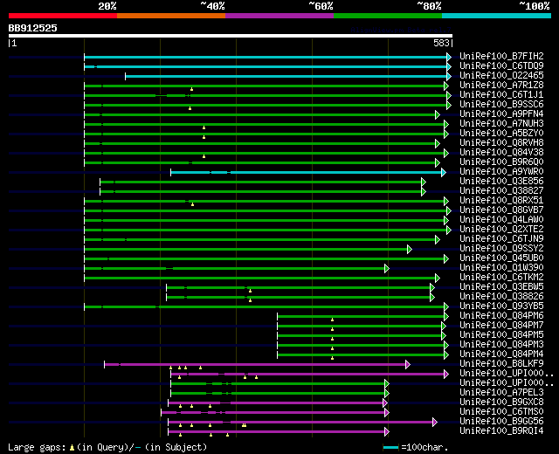Click yellow gap marker under Q3EBW5 bar
Image resolution: width=559 pixels, height=454 pixels.
point(251,291)
